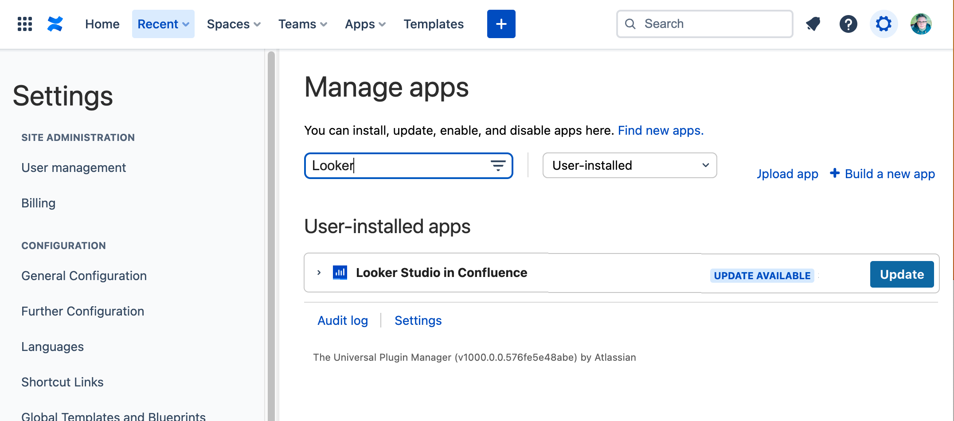Click the top Search input field
The image size is (954, 421).
coord(705,24)
